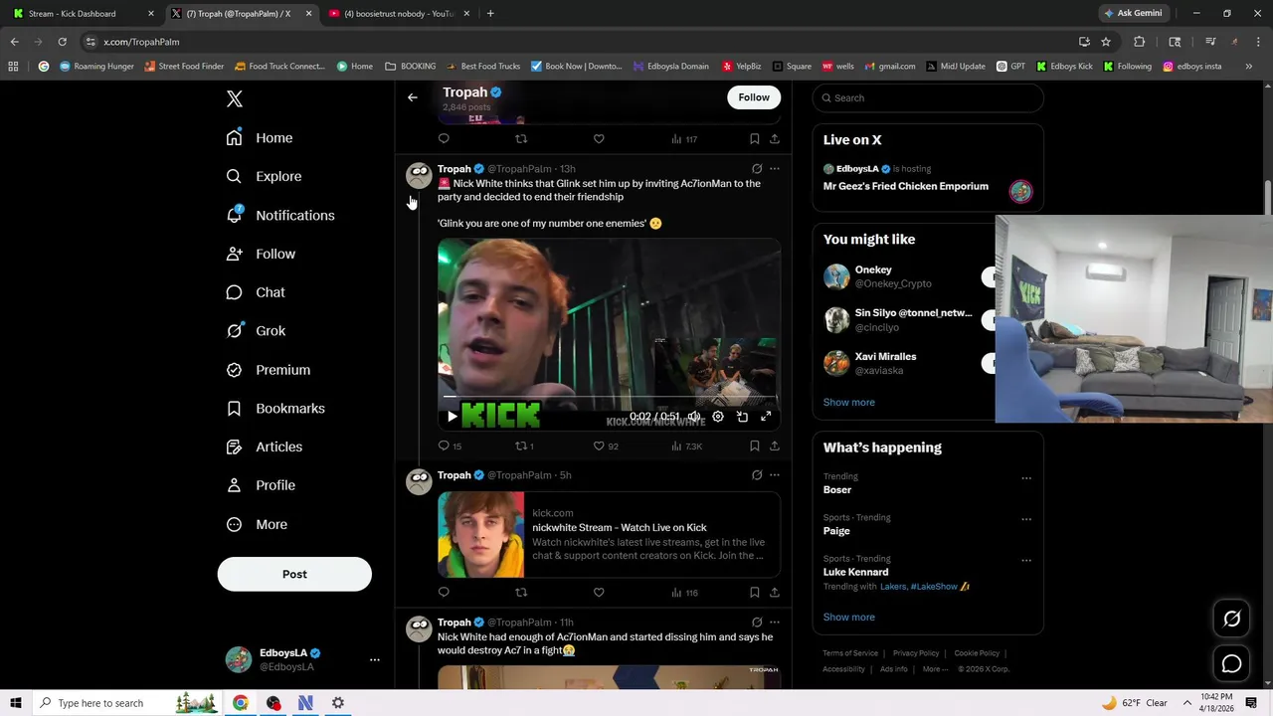Open Explore in X sidebar
The image size is (1273, 716).
264,176
